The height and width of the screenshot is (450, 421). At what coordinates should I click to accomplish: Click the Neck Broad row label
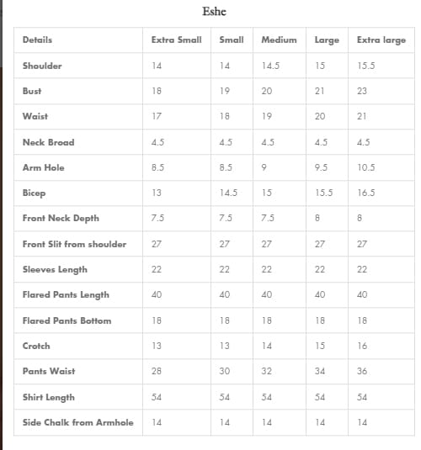48,142
